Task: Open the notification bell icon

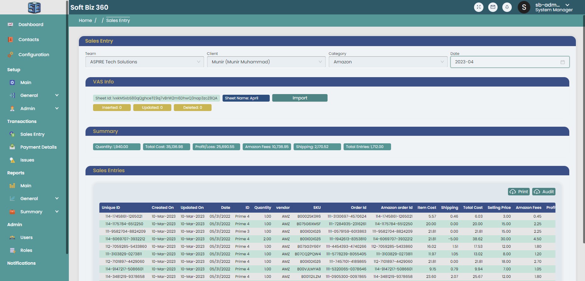Action: pyautogui.click(x=507, y=7)
